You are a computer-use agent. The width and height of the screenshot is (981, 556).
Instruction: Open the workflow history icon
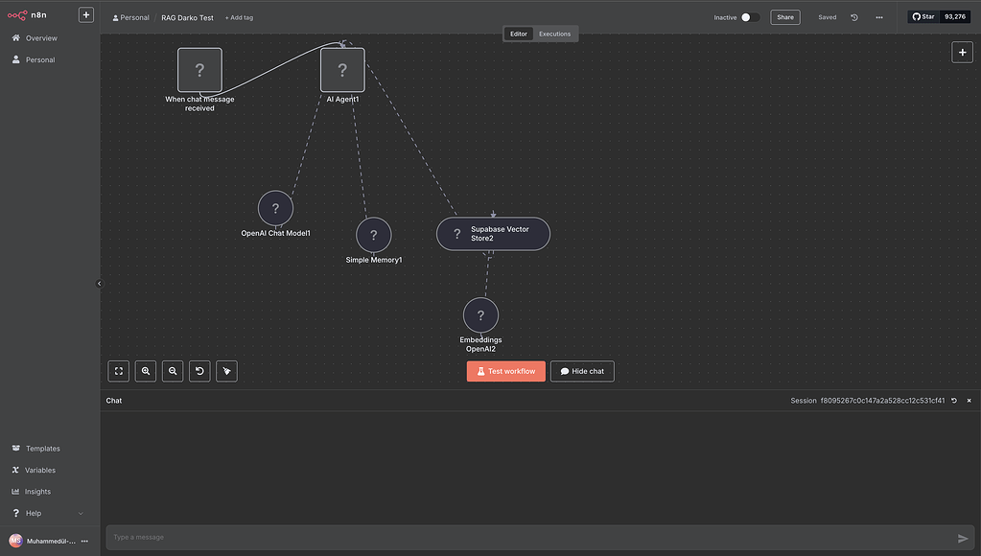point(854,17)
